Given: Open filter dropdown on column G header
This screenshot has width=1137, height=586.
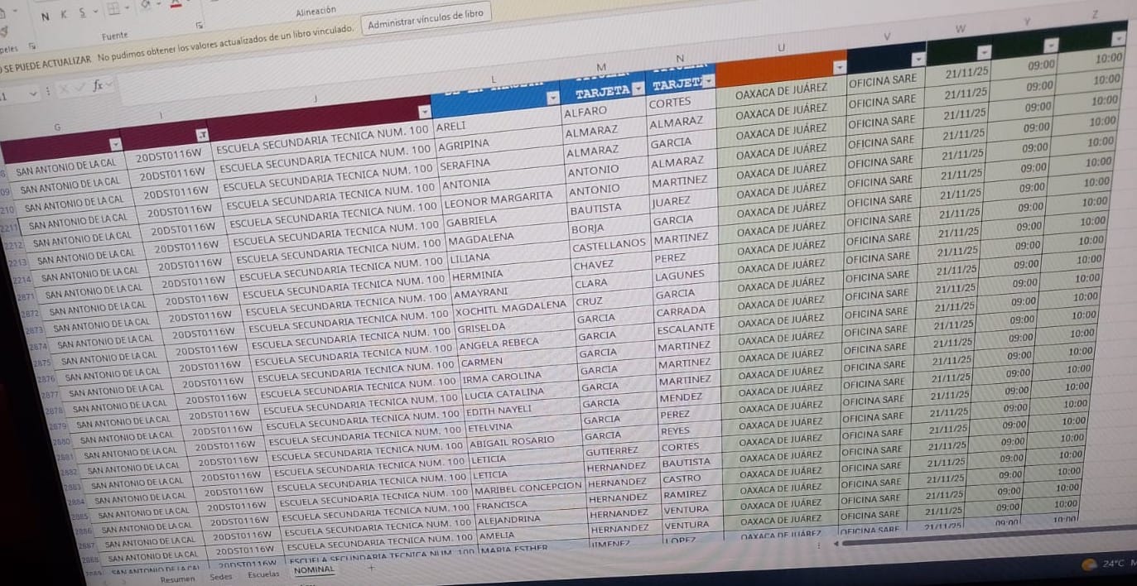Looking at the screenshot, I should click(116, 146).
